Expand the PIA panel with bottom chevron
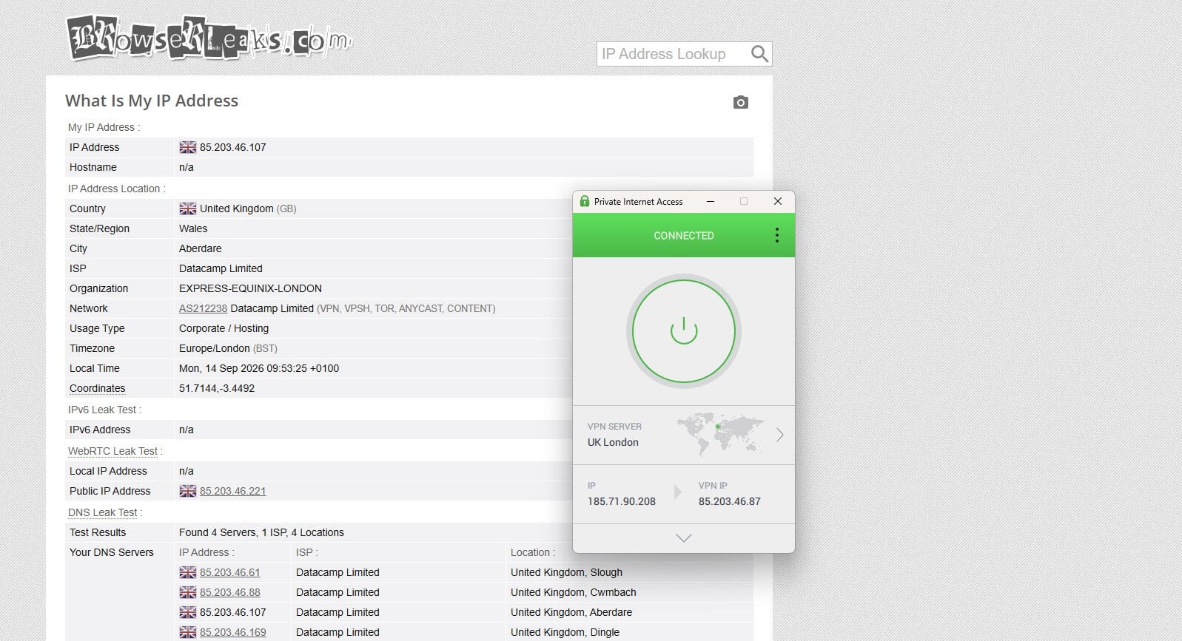 (x=684, y=538)
